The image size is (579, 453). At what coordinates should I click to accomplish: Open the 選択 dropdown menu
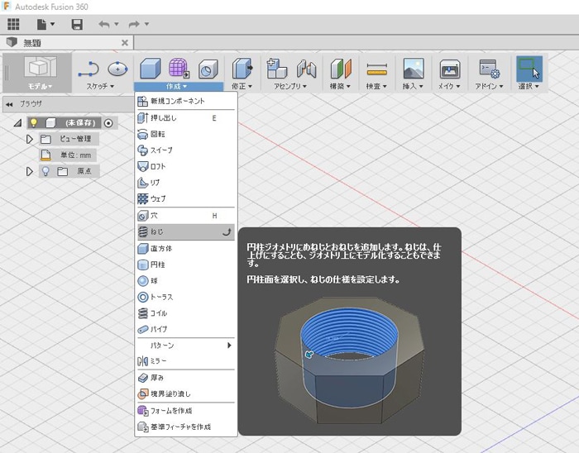coord(529,86)
